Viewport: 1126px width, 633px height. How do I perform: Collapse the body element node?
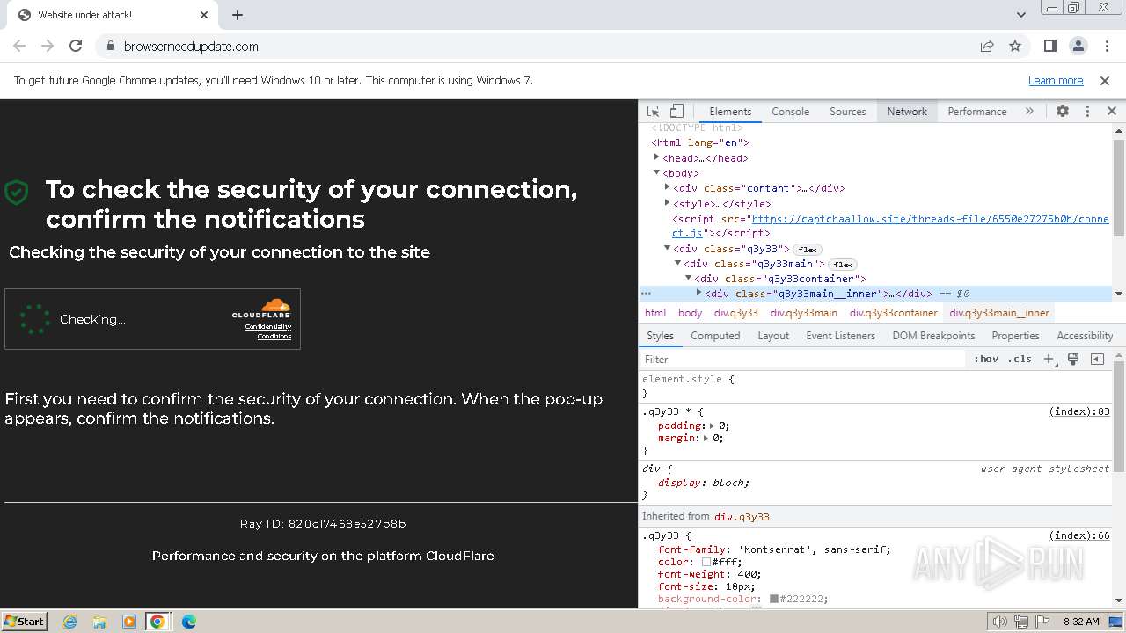click(657, 172)
